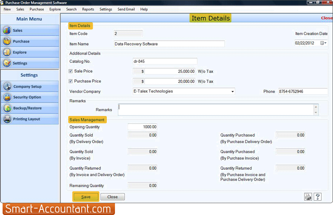Print the item details using the printer icon
Screen dimensions: 333x215
[308, 196]
